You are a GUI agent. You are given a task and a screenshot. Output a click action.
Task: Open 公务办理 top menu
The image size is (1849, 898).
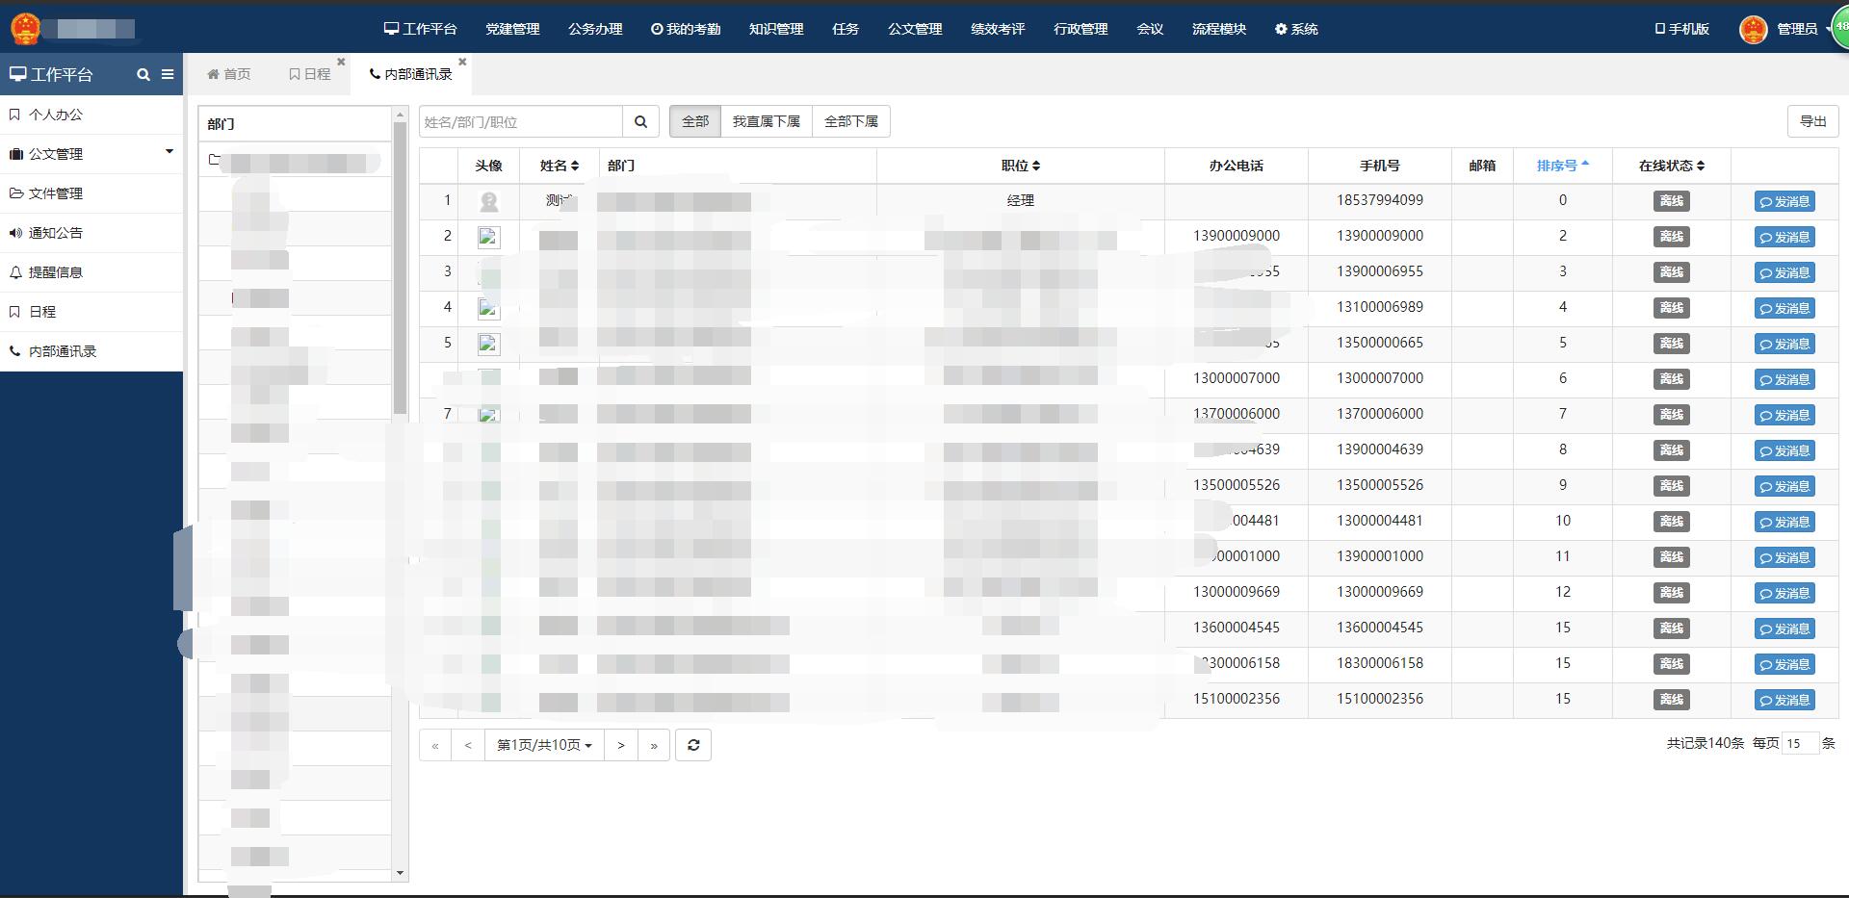(595, 29)
